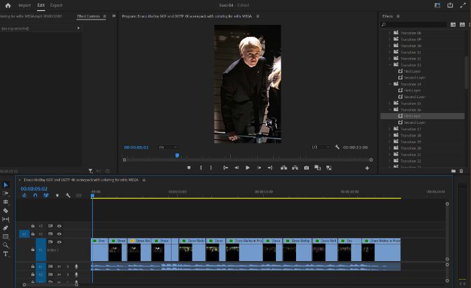Expand the Transition 15 folder
This screenshot has width=471, height=288.
coord(390,104)
